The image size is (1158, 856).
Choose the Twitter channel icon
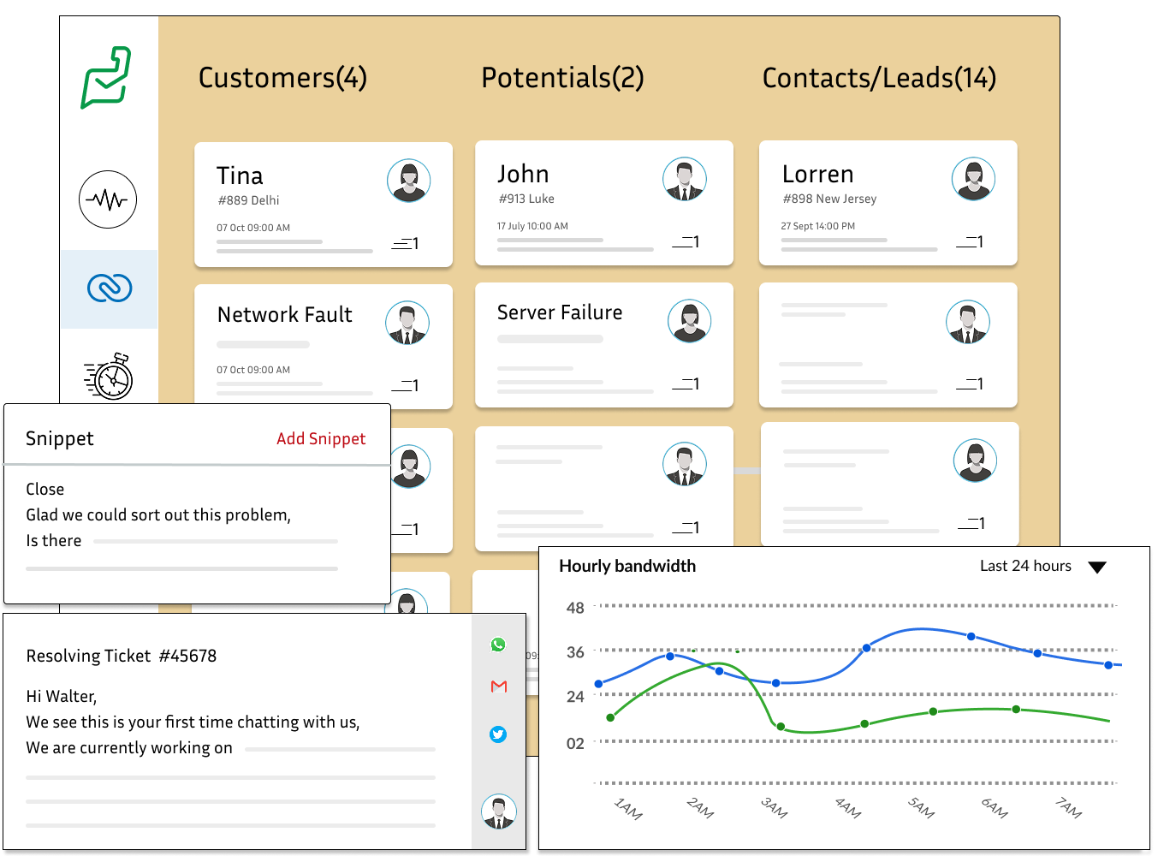(x=498, y=734)
